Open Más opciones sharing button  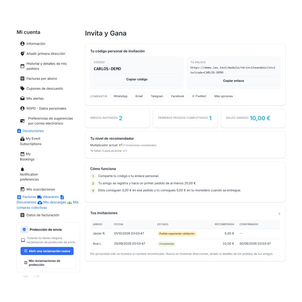point(224,96)
